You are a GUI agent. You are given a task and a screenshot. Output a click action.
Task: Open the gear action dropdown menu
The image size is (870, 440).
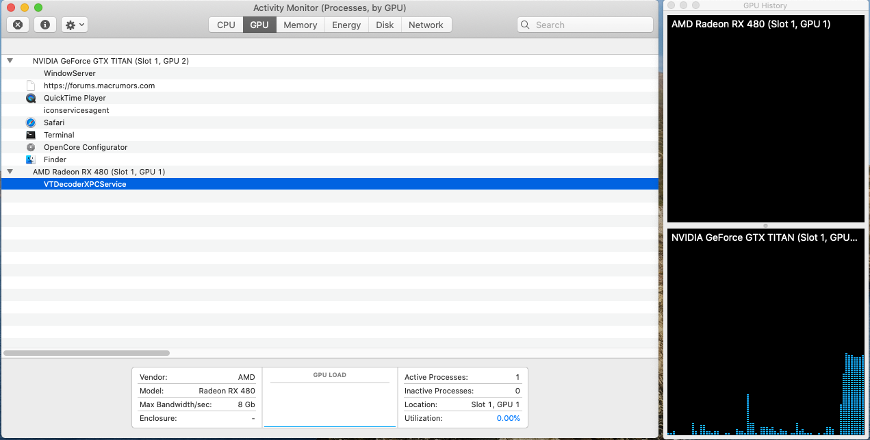pyautogui.click(x=75, y=25)
